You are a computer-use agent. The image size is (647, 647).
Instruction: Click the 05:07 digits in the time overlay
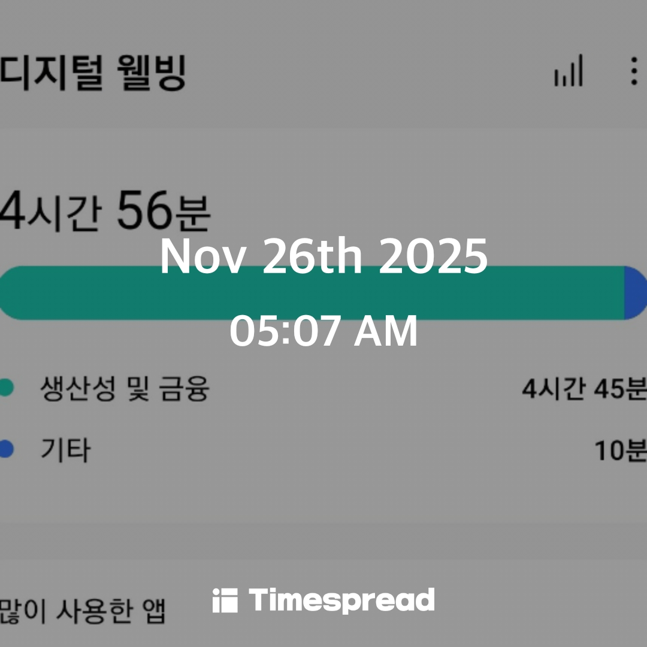pos(285,332)
